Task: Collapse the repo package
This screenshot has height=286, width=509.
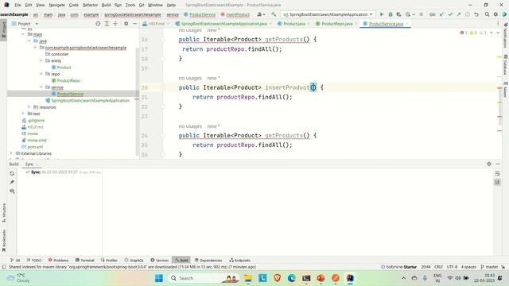Action: coord(41,74)
